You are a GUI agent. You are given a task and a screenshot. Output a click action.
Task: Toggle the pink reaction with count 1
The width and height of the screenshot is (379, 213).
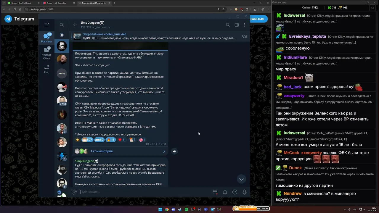(142, 140)
